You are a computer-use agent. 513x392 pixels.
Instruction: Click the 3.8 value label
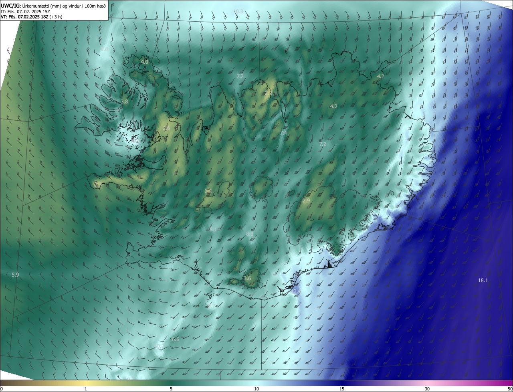(124, 101)
